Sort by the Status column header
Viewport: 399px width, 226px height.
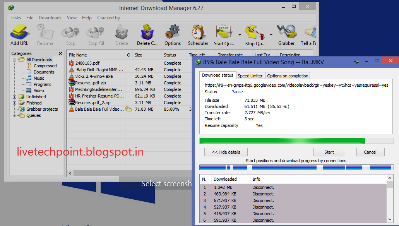coord(174,55)
